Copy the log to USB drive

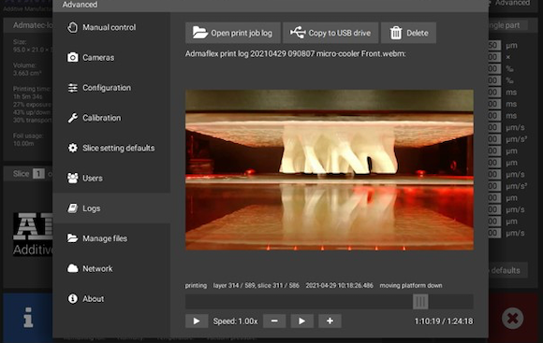330,33
